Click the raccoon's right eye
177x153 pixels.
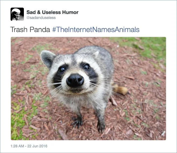coord(87,67)
